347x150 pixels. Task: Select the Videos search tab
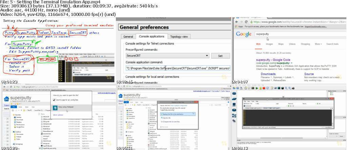point(292,44)
